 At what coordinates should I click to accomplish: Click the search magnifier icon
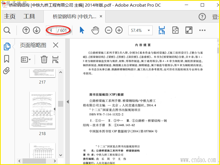point(7,30)
